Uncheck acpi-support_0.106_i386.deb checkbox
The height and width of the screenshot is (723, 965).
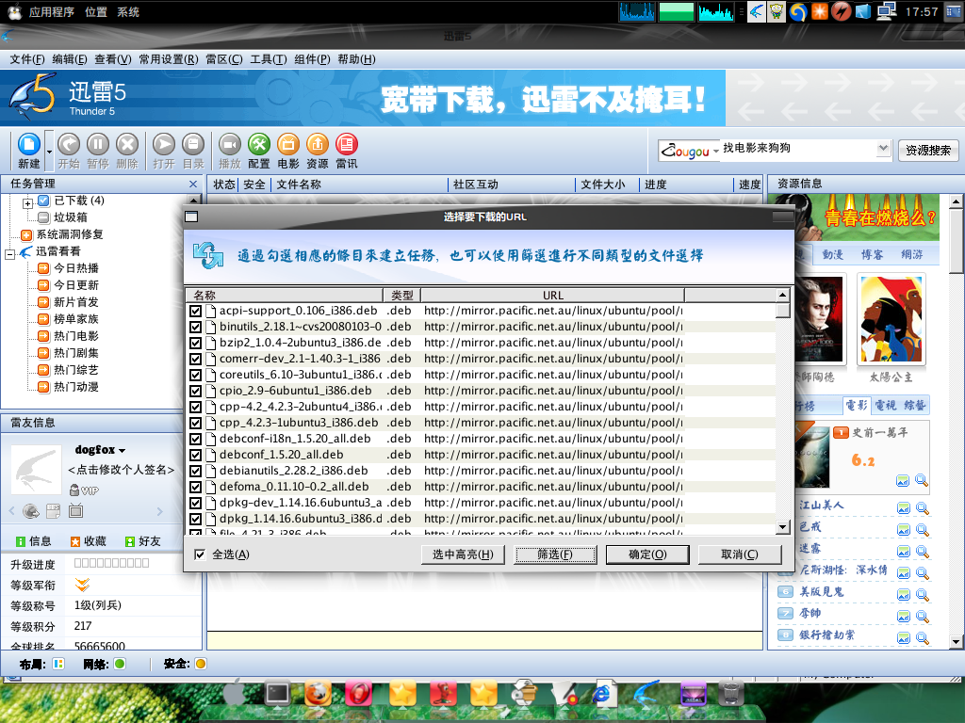click(196, 311)
